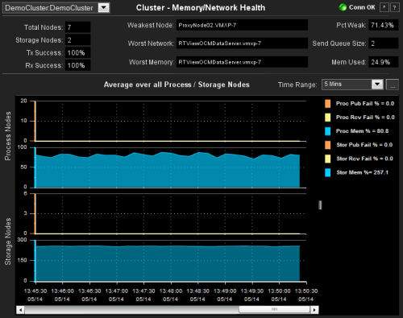403x318 pixels.
Task: Click the Weakest Node: label
Action: click(x=151, y=25)
